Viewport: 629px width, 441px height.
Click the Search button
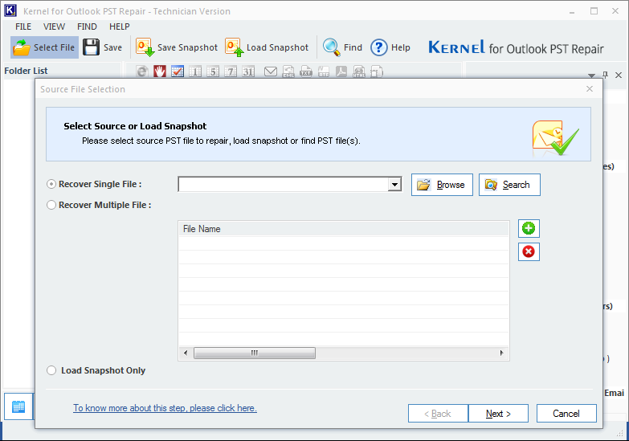509,185
